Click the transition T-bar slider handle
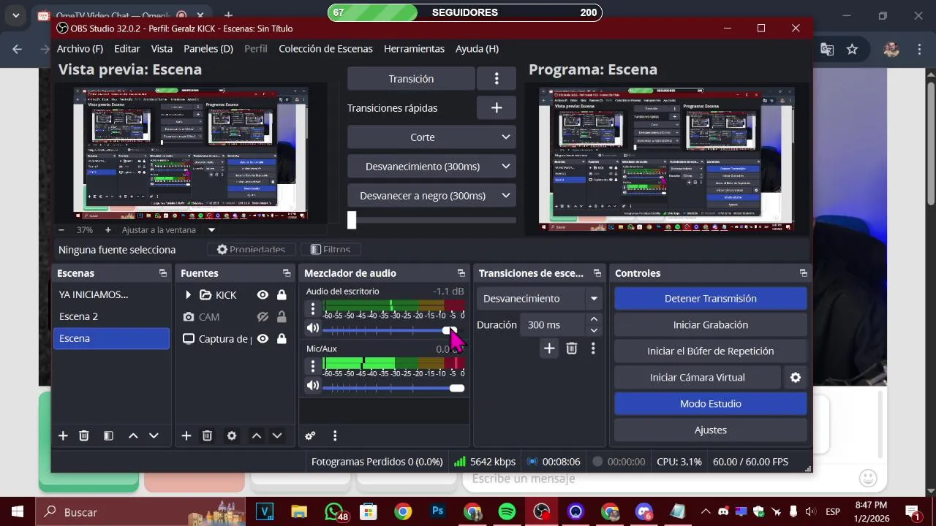This screenshot has width=936, height=526. pyautogui.click(x=352, y=220)
